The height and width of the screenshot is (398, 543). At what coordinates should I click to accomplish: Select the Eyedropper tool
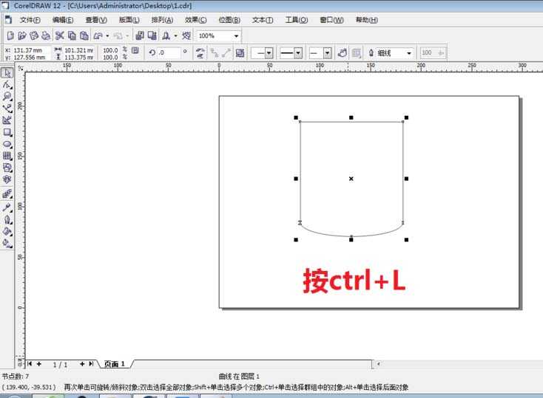click(x=7, y=207)
